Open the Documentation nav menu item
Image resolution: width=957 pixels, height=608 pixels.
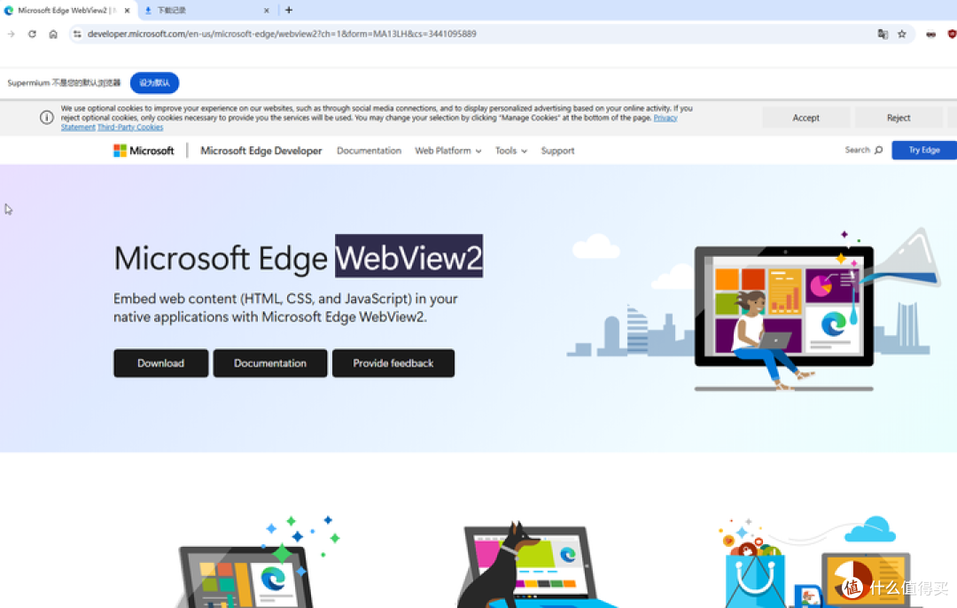369,151
